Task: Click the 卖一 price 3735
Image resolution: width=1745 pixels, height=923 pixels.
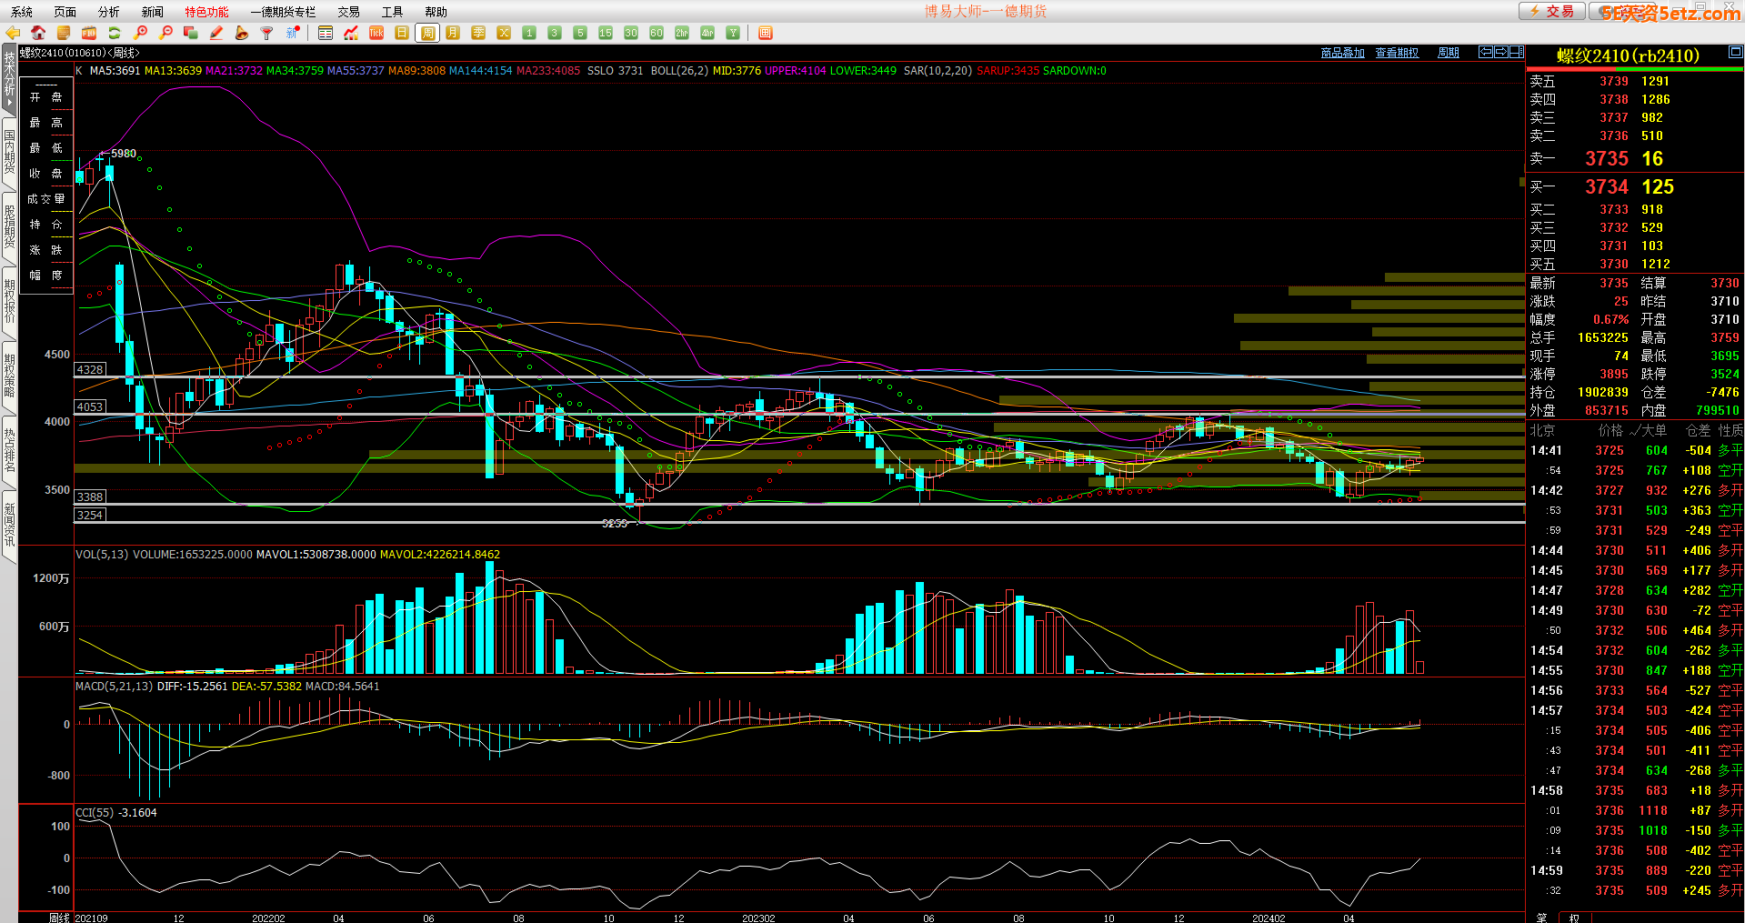Action: [x=1607, y=159]
